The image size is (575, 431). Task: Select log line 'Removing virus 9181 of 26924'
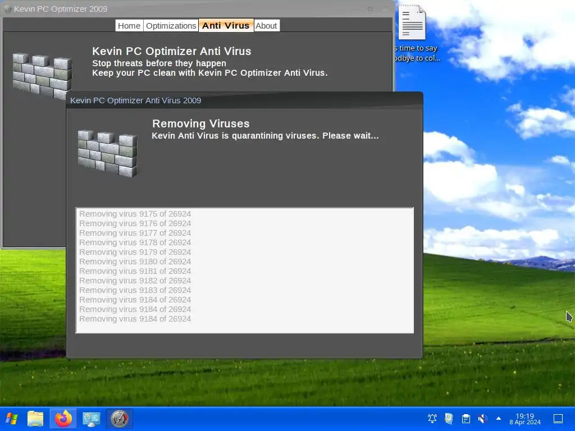pos(135,271)
